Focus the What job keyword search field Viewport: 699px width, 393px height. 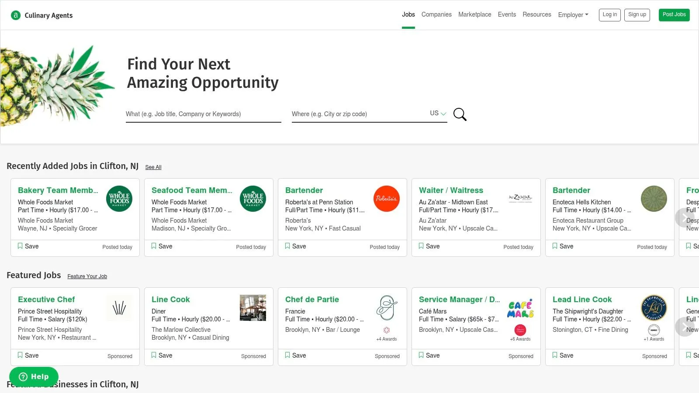[204, 114]
